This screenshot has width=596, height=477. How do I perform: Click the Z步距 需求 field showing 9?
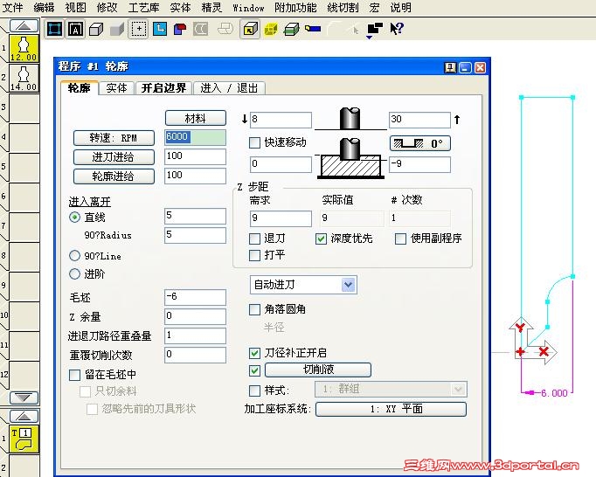[281, 218]
